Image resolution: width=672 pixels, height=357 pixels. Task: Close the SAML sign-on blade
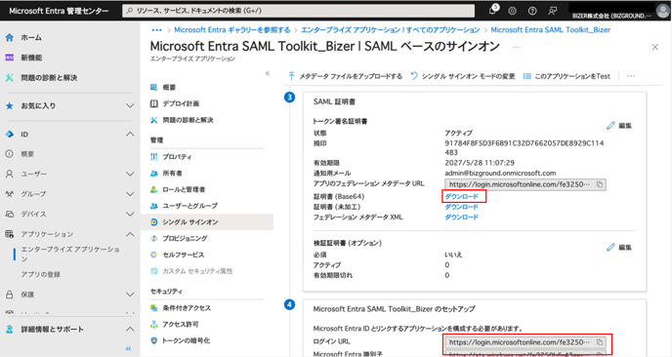[x=654, y=47]
